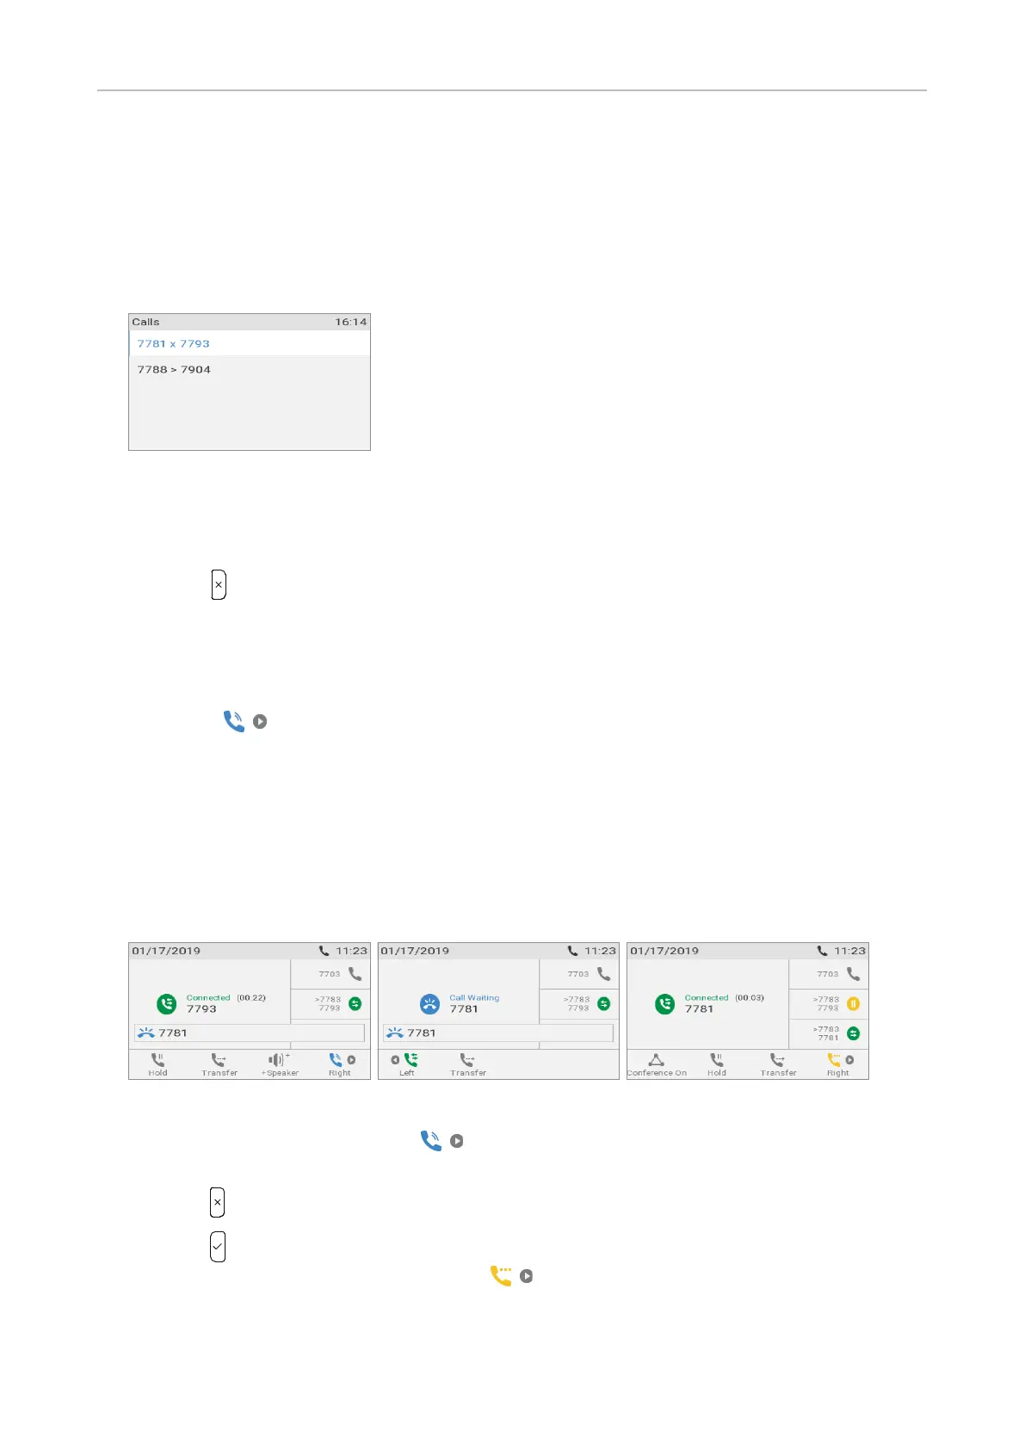This screenshot has height=1449, width=1025.
Task: Click Transfer softkey on the Conference On screen
Action: pos(778,1064)
